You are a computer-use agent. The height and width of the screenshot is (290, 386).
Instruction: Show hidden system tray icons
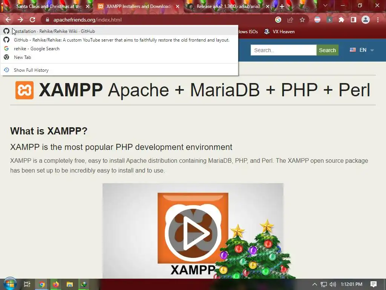315,284
